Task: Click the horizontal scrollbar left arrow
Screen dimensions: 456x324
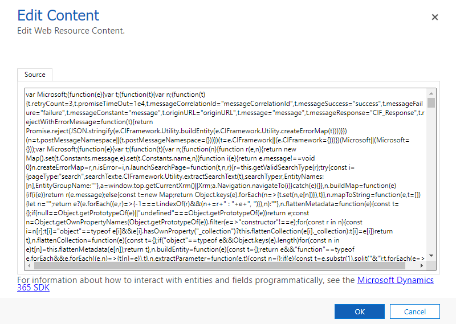Action: [x=29, y=265]
